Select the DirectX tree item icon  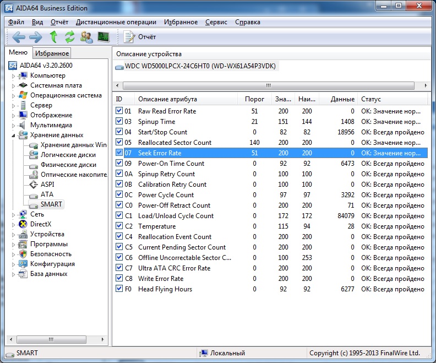[23, 224]
